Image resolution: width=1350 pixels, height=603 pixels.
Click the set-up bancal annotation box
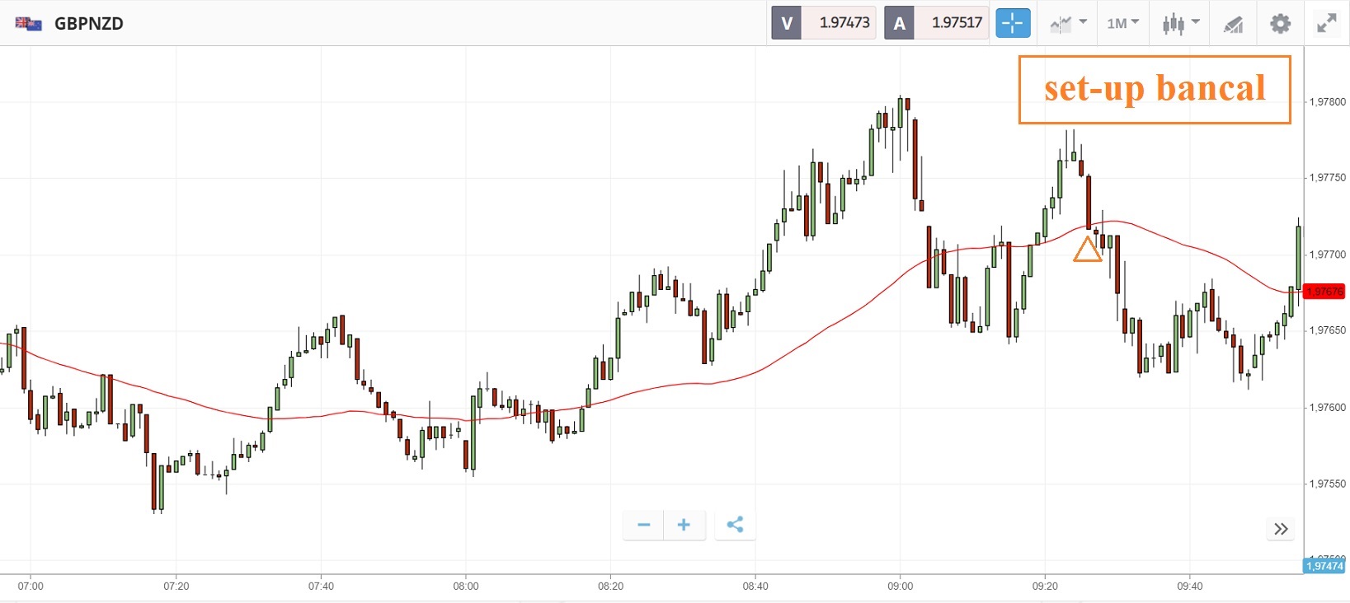(x=1154, y=89)
